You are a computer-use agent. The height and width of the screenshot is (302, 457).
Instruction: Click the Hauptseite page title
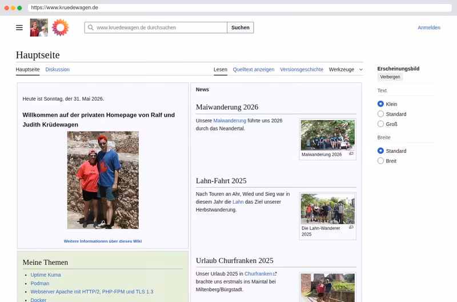coord(38,55)
